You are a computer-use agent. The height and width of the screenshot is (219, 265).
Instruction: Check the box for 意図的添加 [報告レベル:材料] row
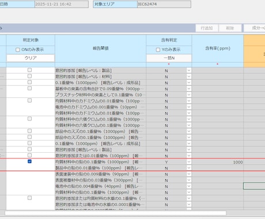pos(29,76)
